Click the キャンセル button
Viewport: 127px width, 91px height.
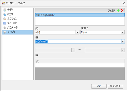click(115, 86)
